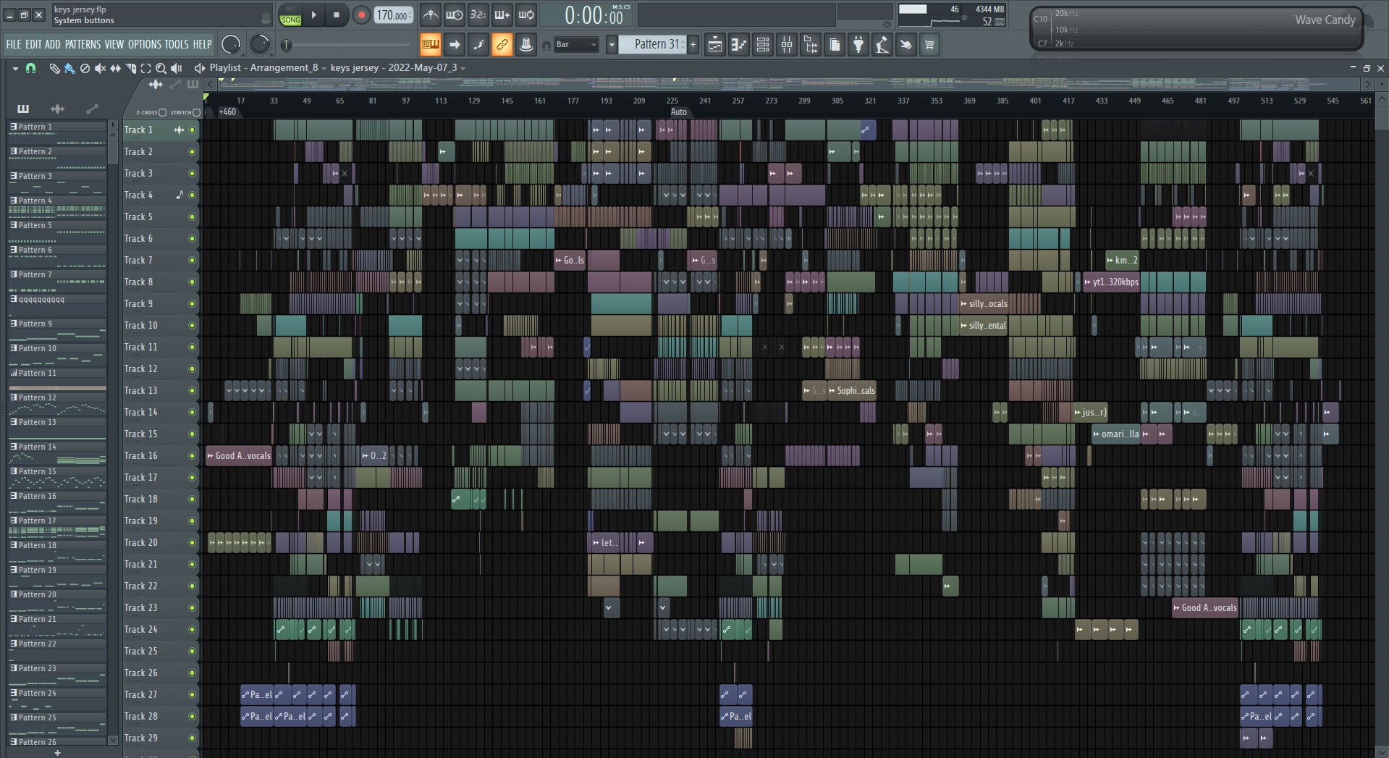Select the Paint brush tool in Playlist
1389x758 pixels.
tap(69, 68)
